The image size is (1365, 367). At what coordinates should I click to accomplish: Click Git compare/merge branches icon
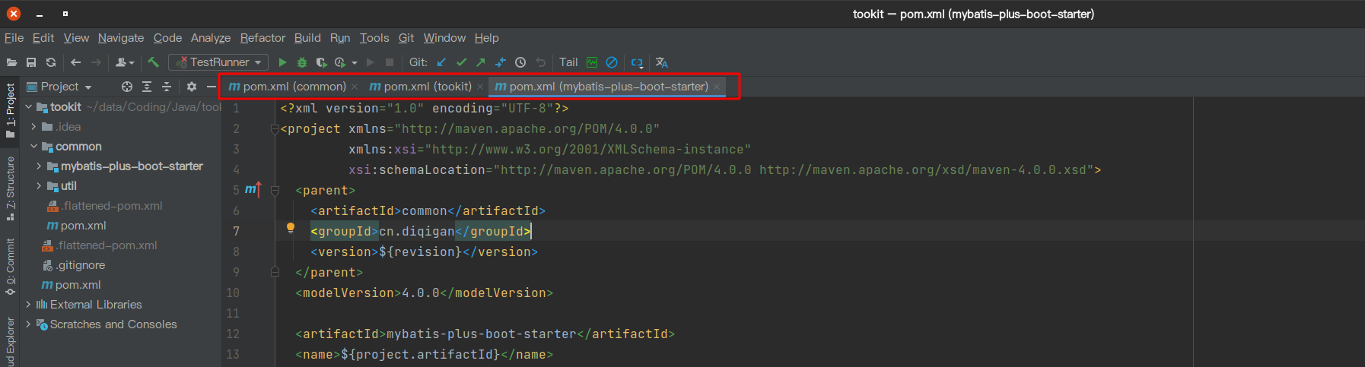click(x=501, y=62)
